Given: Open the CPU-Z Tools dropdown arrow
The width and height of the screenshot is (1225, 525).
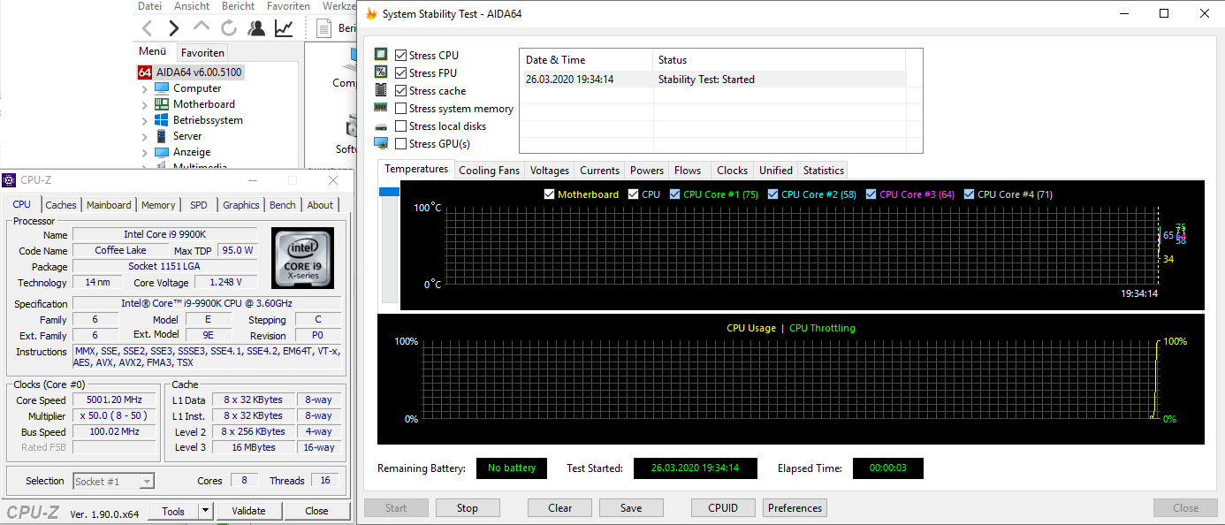Looking at the screenshot, I should point(205,511).
